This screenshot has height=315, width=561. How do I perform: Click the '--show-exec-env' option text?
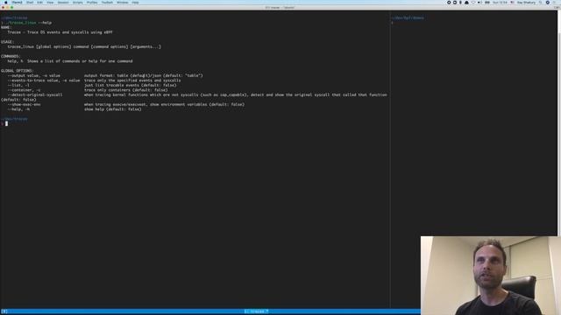click(x=24, y=105)
